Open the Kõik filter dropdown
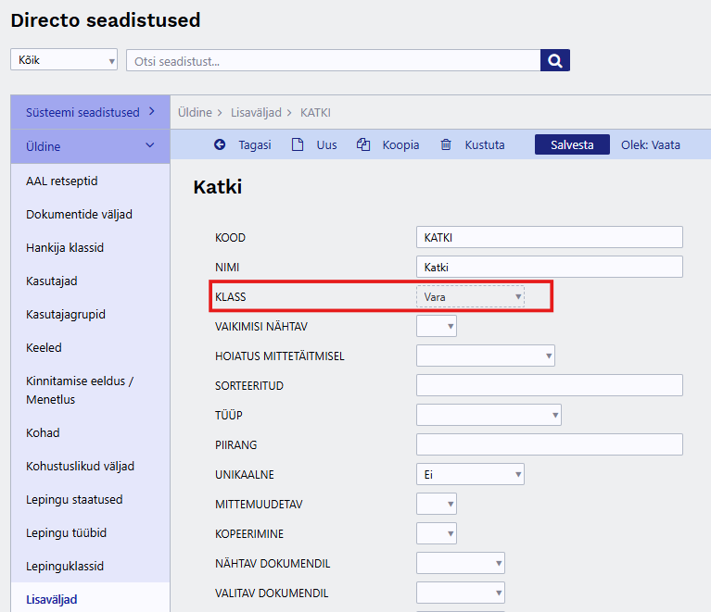 (x=64, y=60)
